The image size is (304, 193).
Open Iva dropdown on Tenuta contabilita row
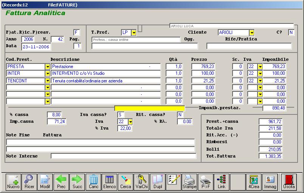[x=260, y=81]
